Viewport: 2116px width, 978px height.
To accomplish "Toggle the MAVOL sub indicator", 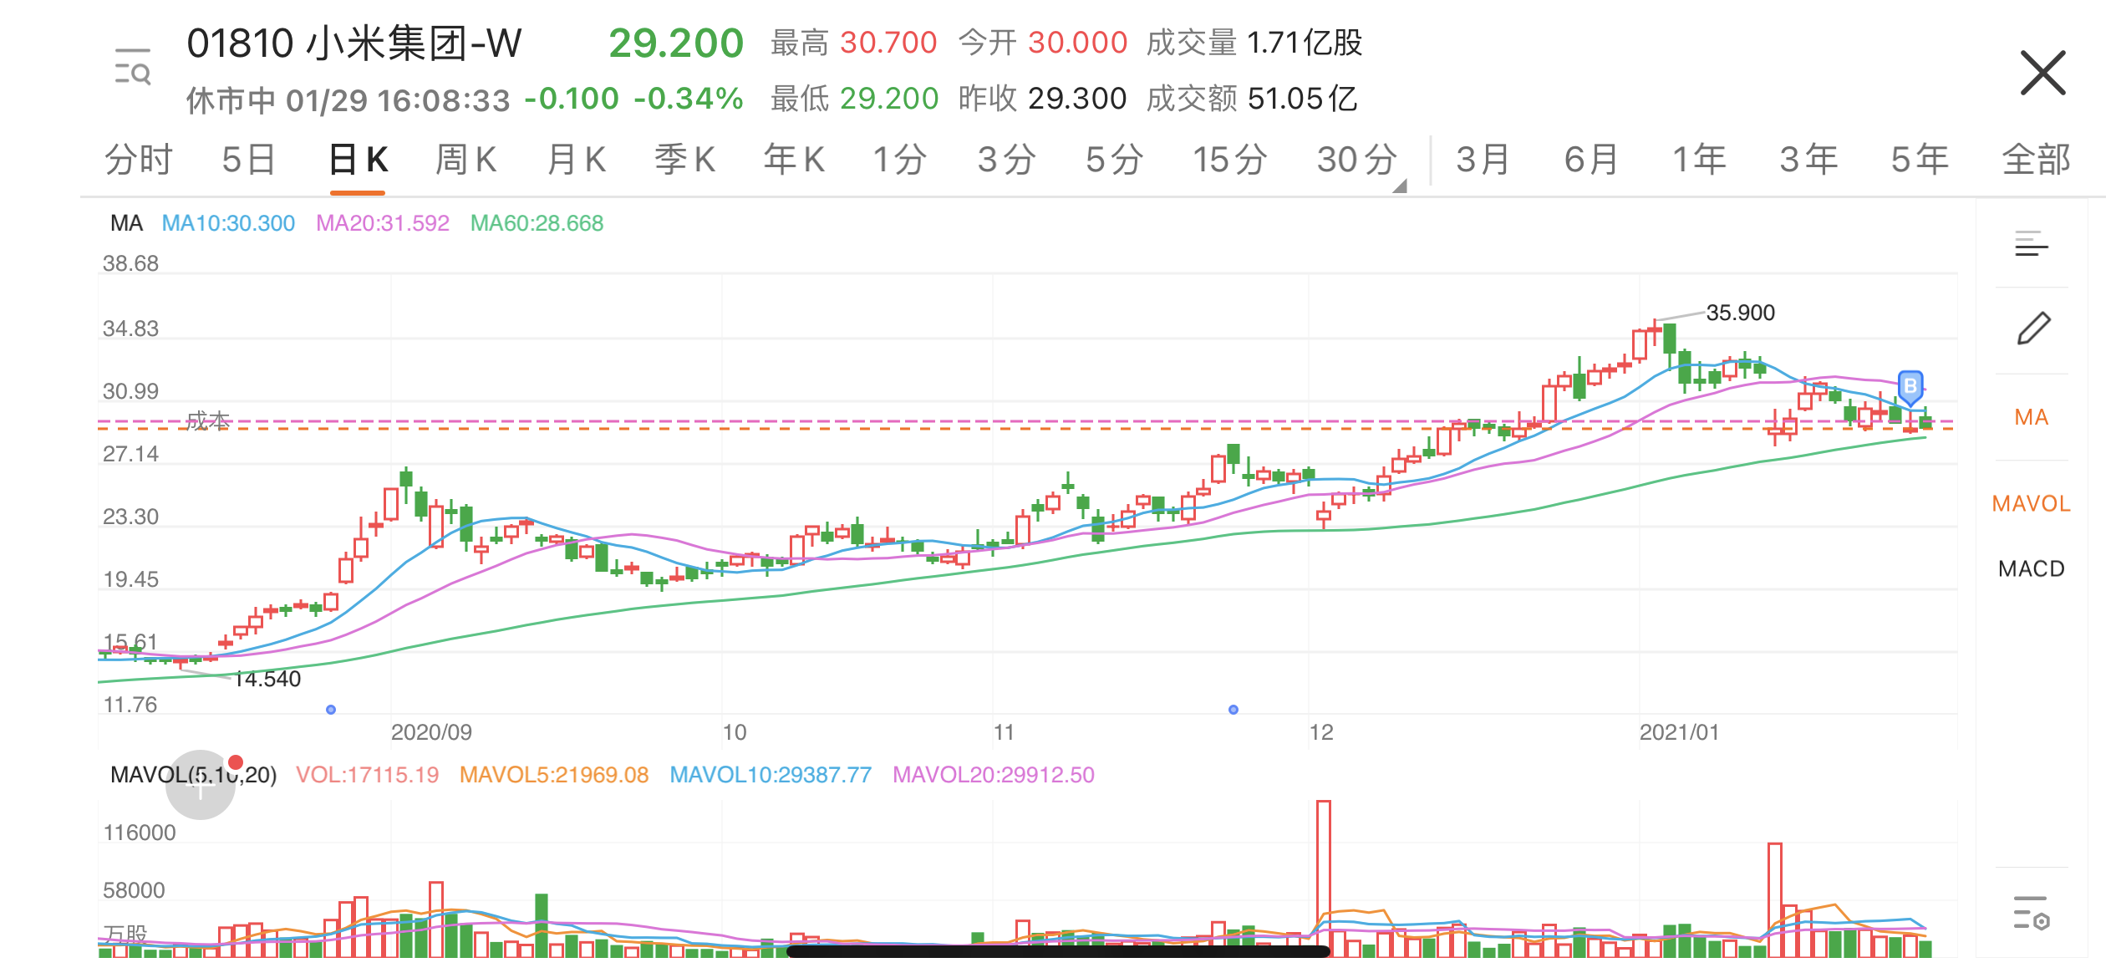I will point(2031,503).
